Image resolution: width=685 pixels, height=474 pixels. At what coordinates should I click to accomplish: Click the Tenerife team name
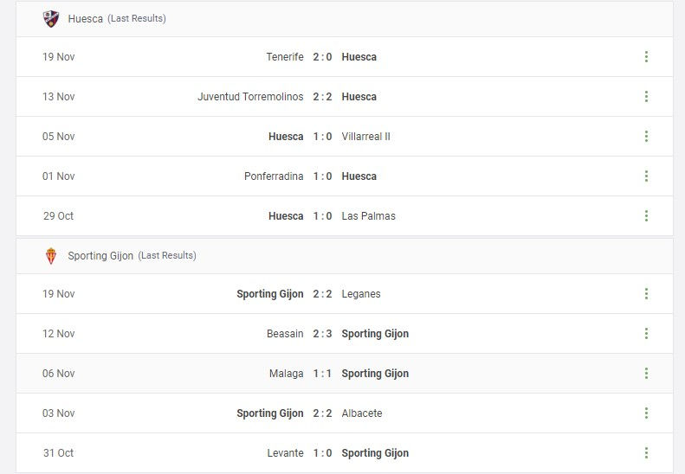pos(285,57)
